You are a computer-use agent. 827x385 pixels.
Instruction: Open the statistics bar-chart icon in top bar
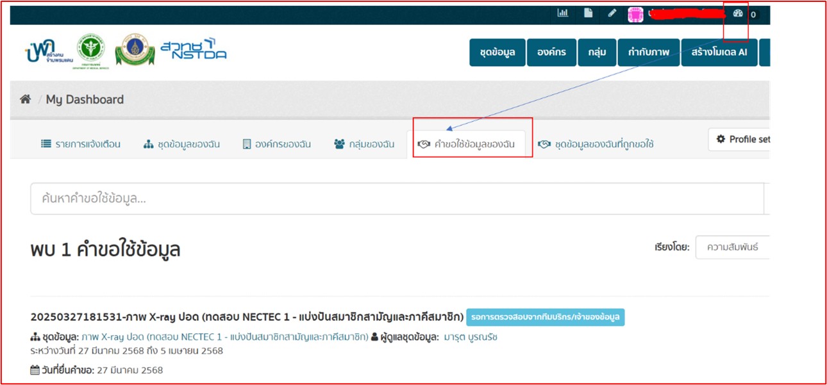coord(563,12)
